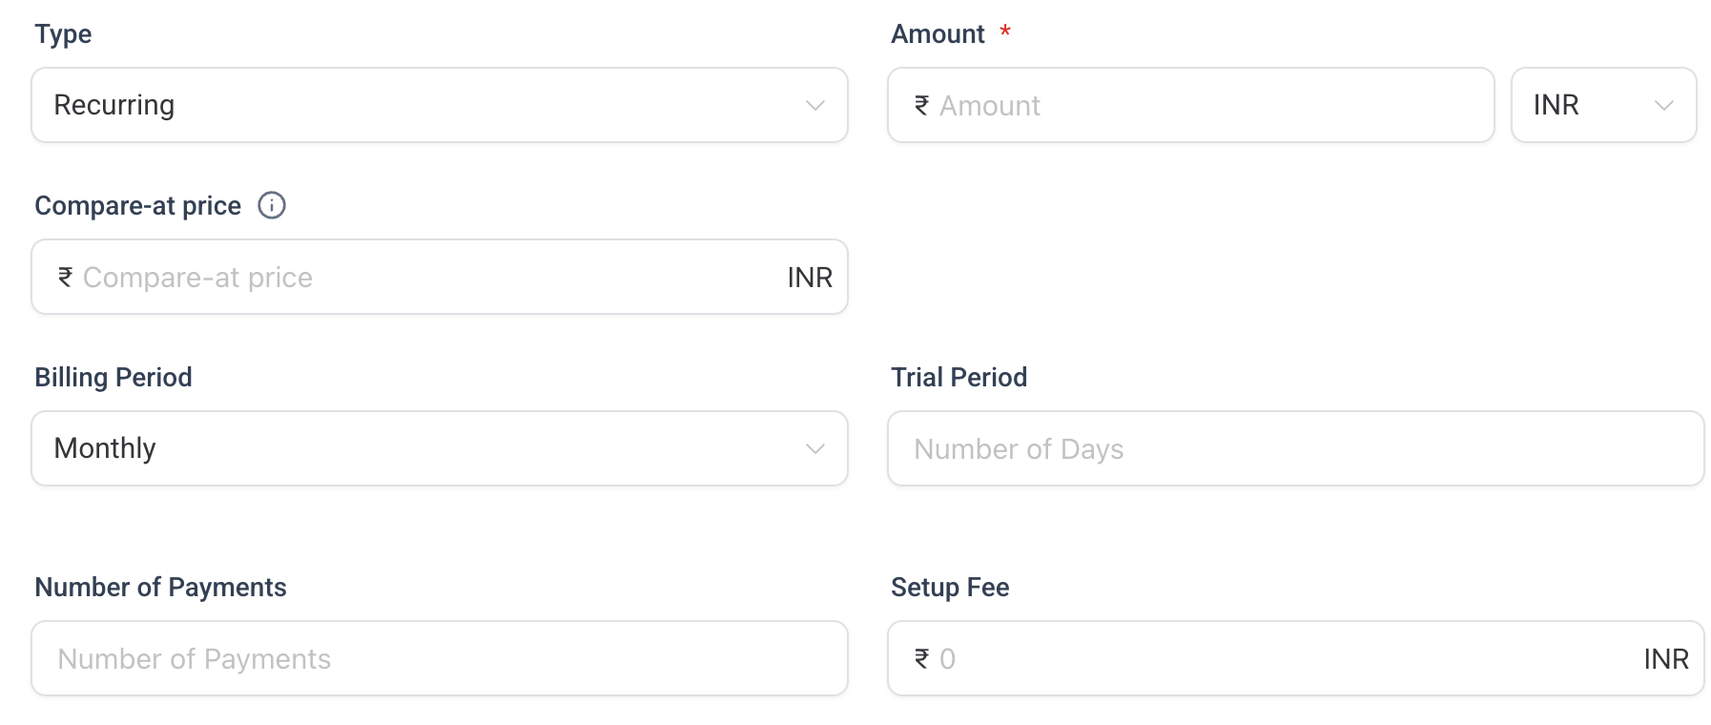
Task: Click the Amount input field
Action: click(x=1144, y=105)
